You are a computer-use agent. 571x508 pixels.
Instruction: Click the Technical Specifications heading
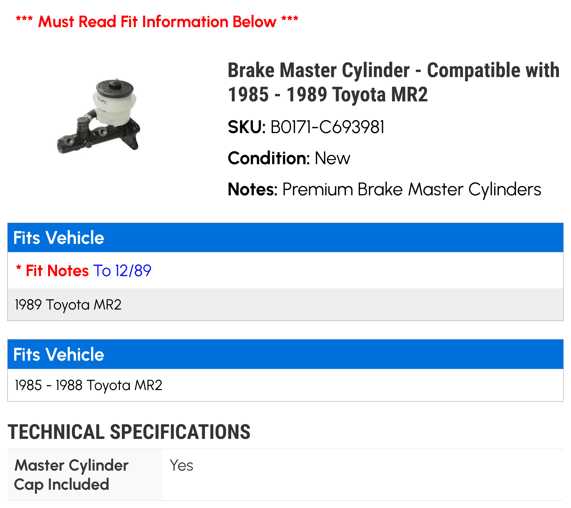(129, 432)
